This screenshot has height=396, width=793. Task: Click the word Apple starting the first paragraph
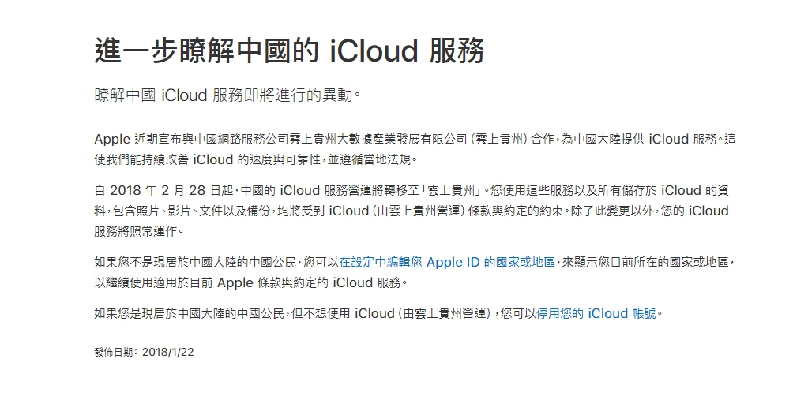pos(112,140)
